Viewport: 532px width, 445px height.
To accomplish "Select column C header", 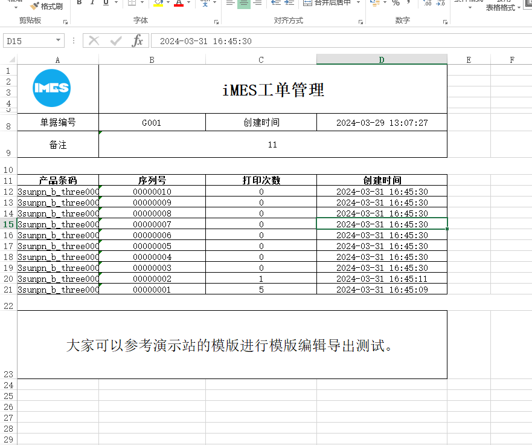I will 261,60.
